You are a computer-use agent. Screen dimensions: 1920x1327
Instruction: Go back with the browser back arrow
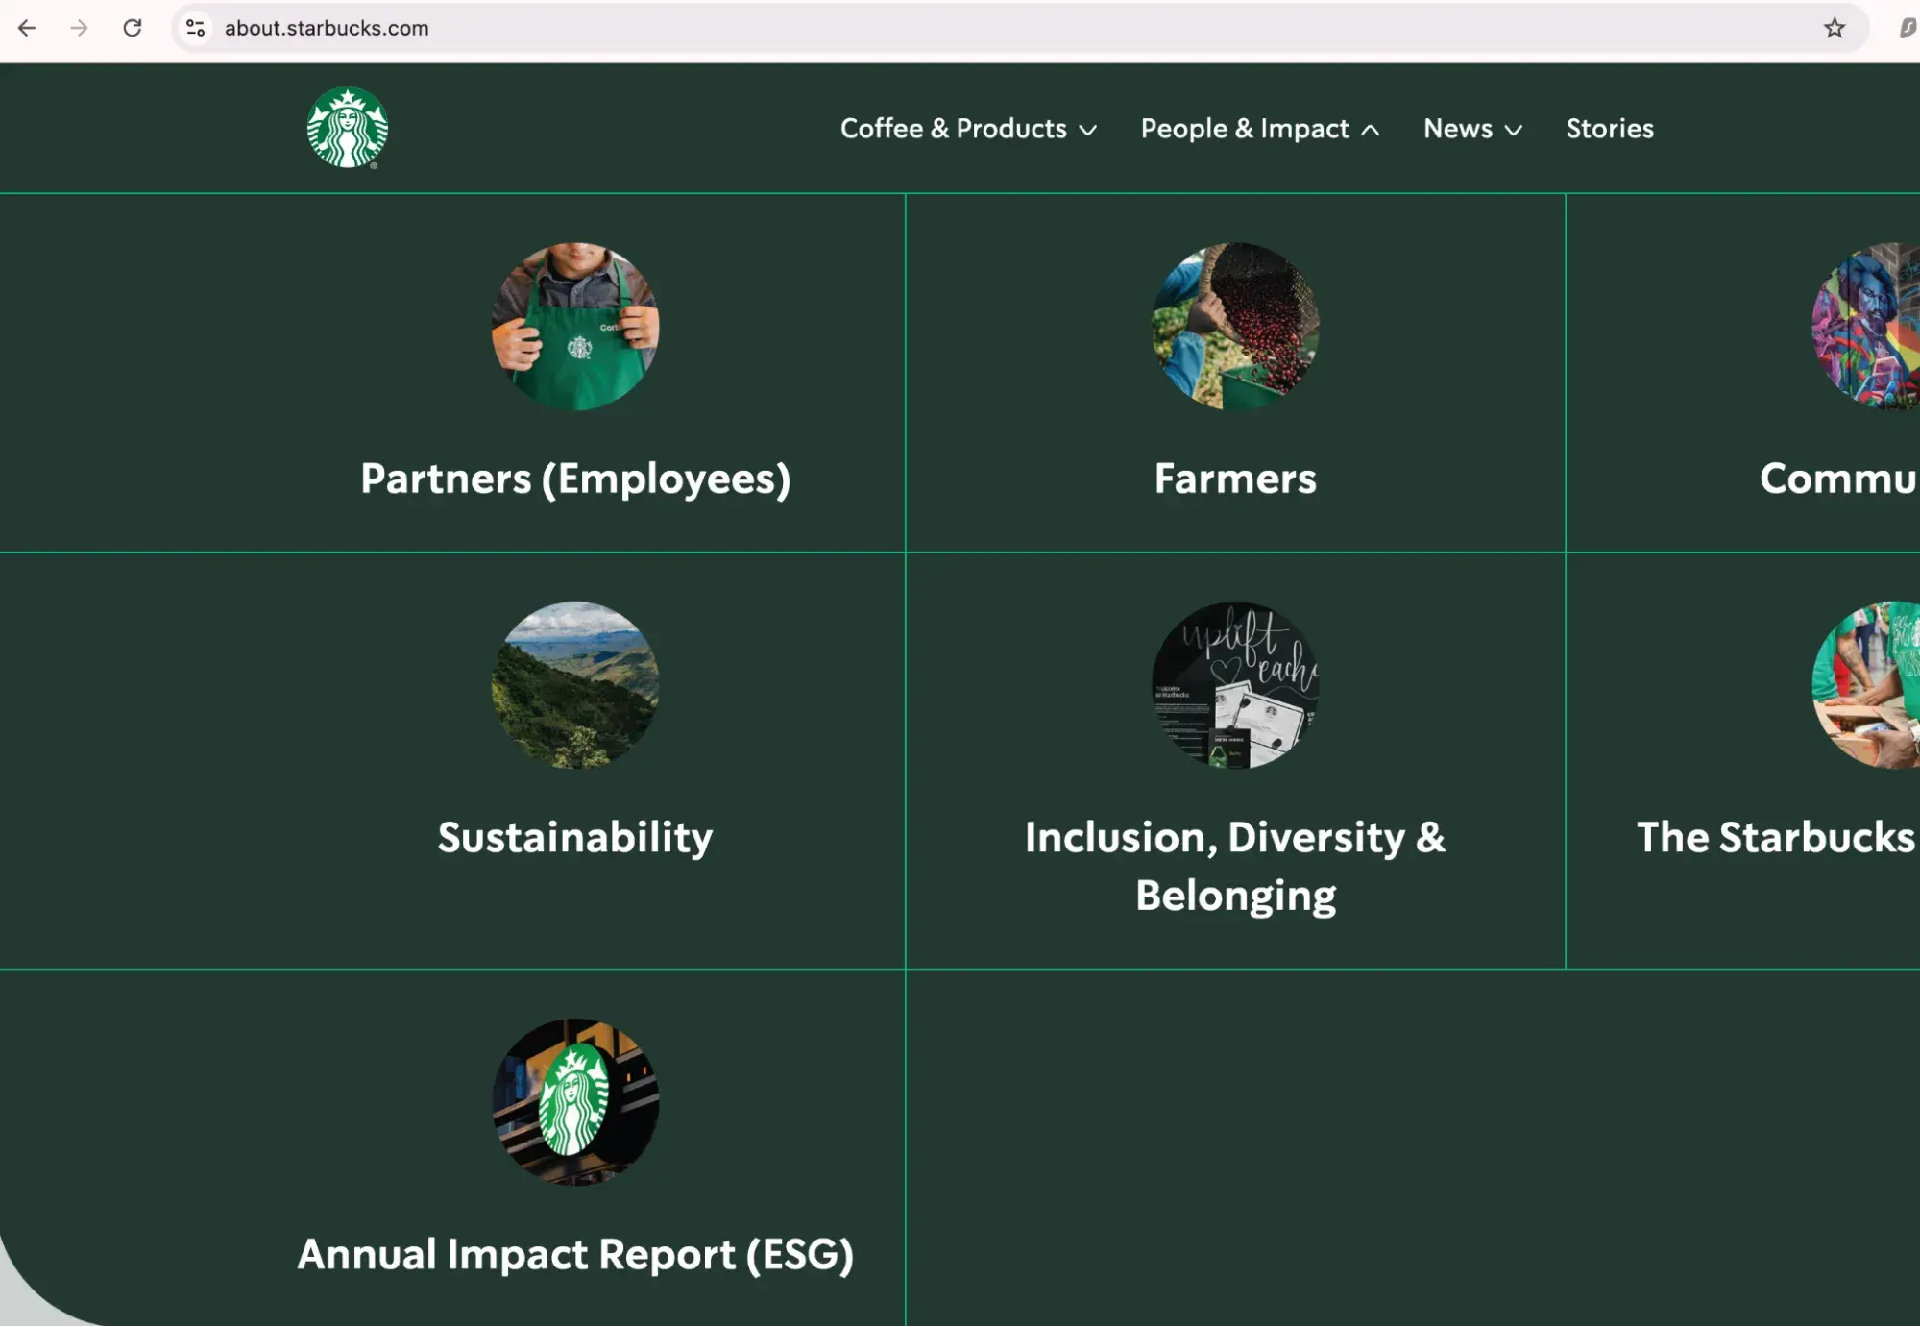27,28
